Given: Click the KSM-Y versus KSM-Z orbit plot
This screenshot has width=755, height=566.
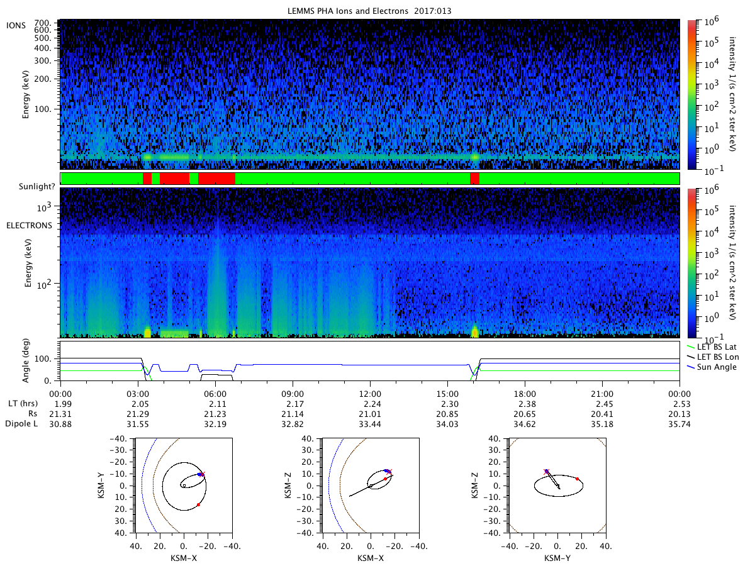Looking at the screenshot, I should coord(557,486).
